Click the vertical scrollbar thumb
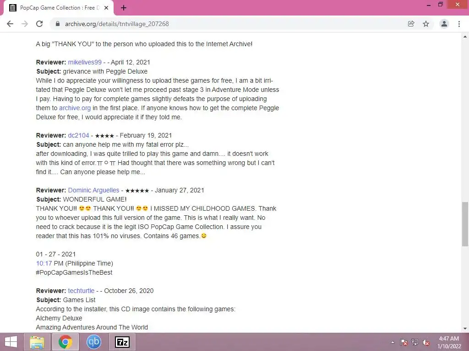469x351 pixels. [465, 224]
